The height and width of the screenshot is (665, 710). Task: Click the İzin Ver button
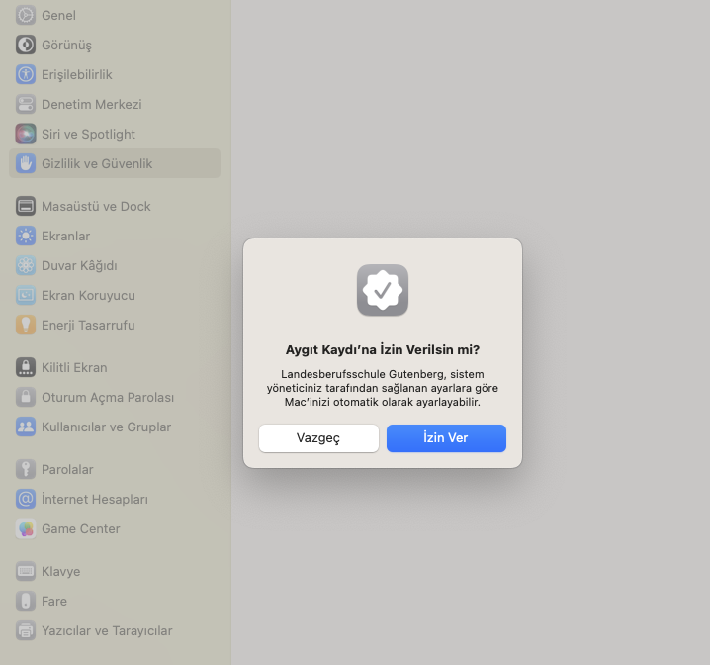pyautogui.click(x=446, y=438)
